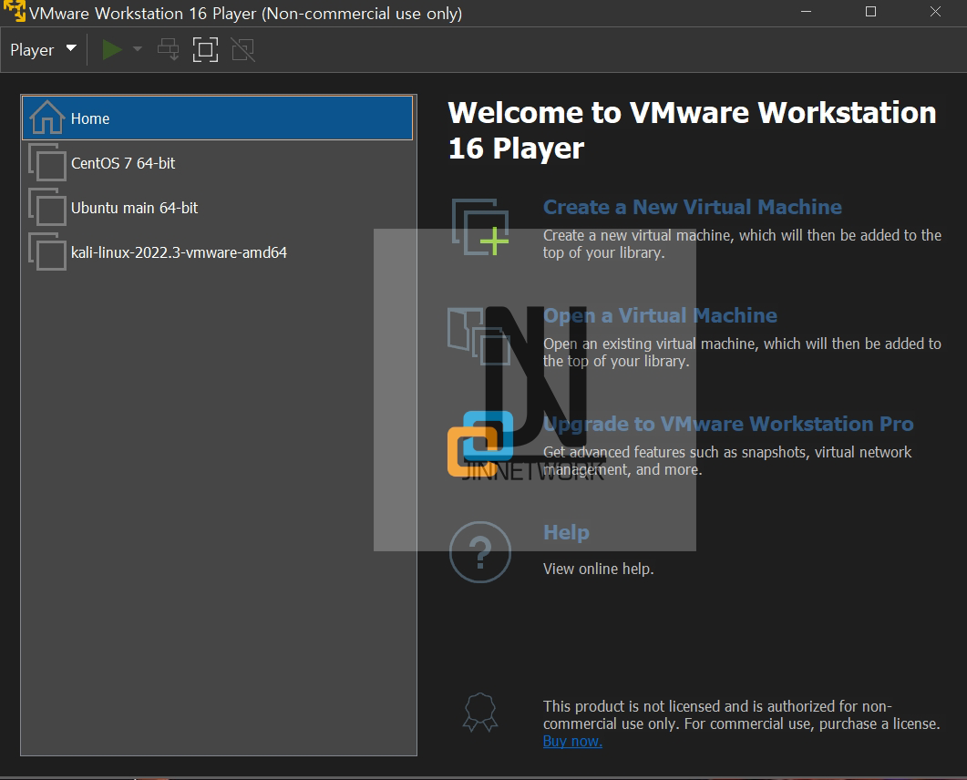Click the Unity mode toolbar icon
Image resolution: width=967 pixels, height=780 pixels.
tap(243, 49)
